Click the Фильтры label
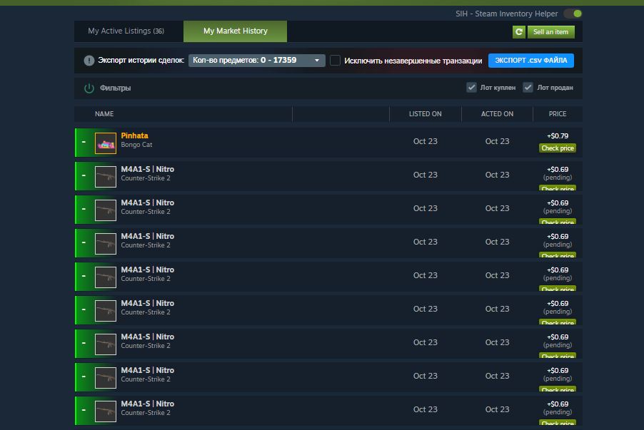The width and height of the screenshot is (644, 430). (x=115, y=88)
